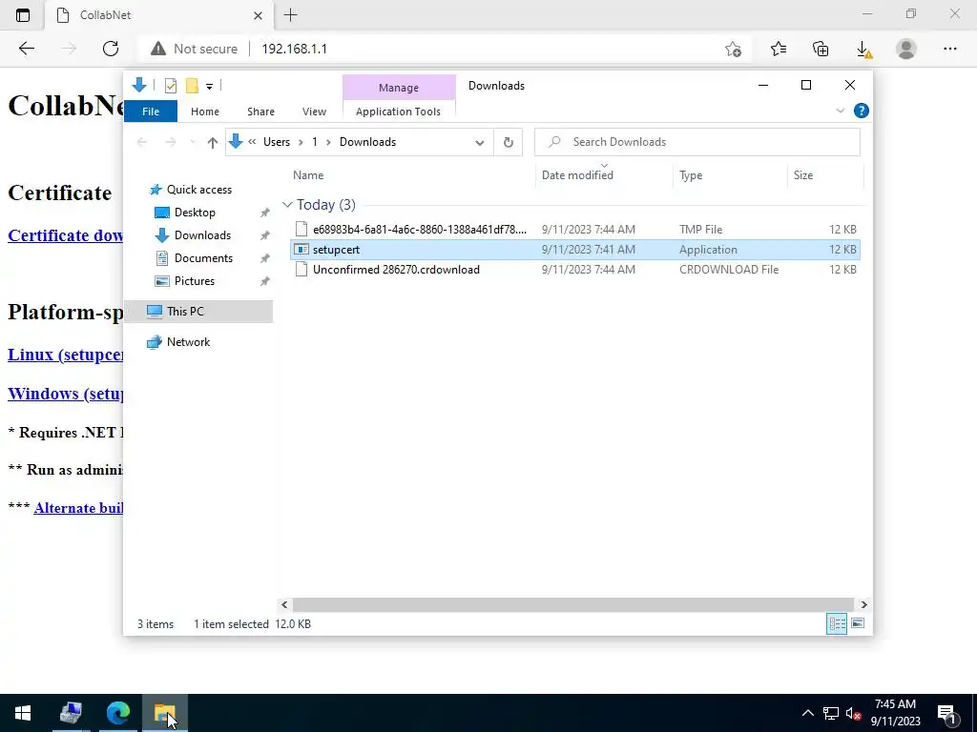Switch to the View ribbon tab
Image resolution: width=977 pixels, height=732 pixels.
(x=314, y=112)
